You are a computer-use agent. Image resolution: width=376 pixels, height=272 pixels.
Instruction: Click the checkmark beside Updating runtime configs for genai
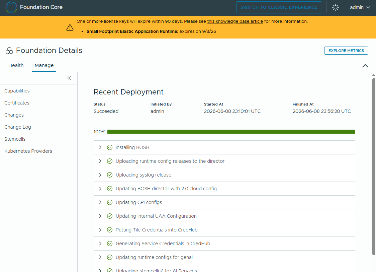coord(110,257)
